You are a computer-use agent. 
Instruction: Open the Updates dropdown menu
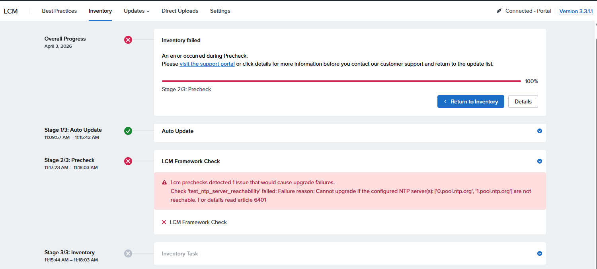(137, 11)
